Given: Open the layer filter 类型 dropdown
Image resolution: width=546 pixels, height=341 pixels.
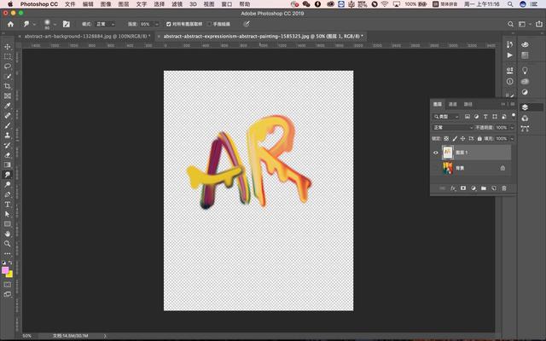Looking at the screenshot, I should [x=446, y=116].
